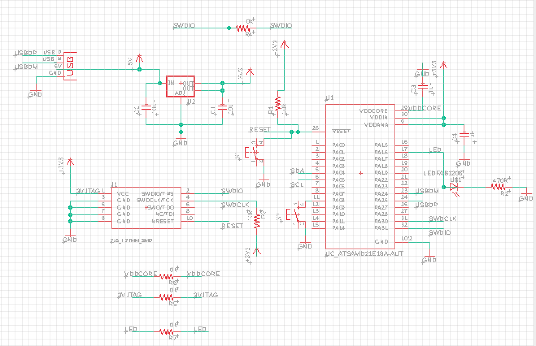The image size is (536, 346).
Task: Click the VDDCORE net label beside pin 29
Action: click(425, 108)
